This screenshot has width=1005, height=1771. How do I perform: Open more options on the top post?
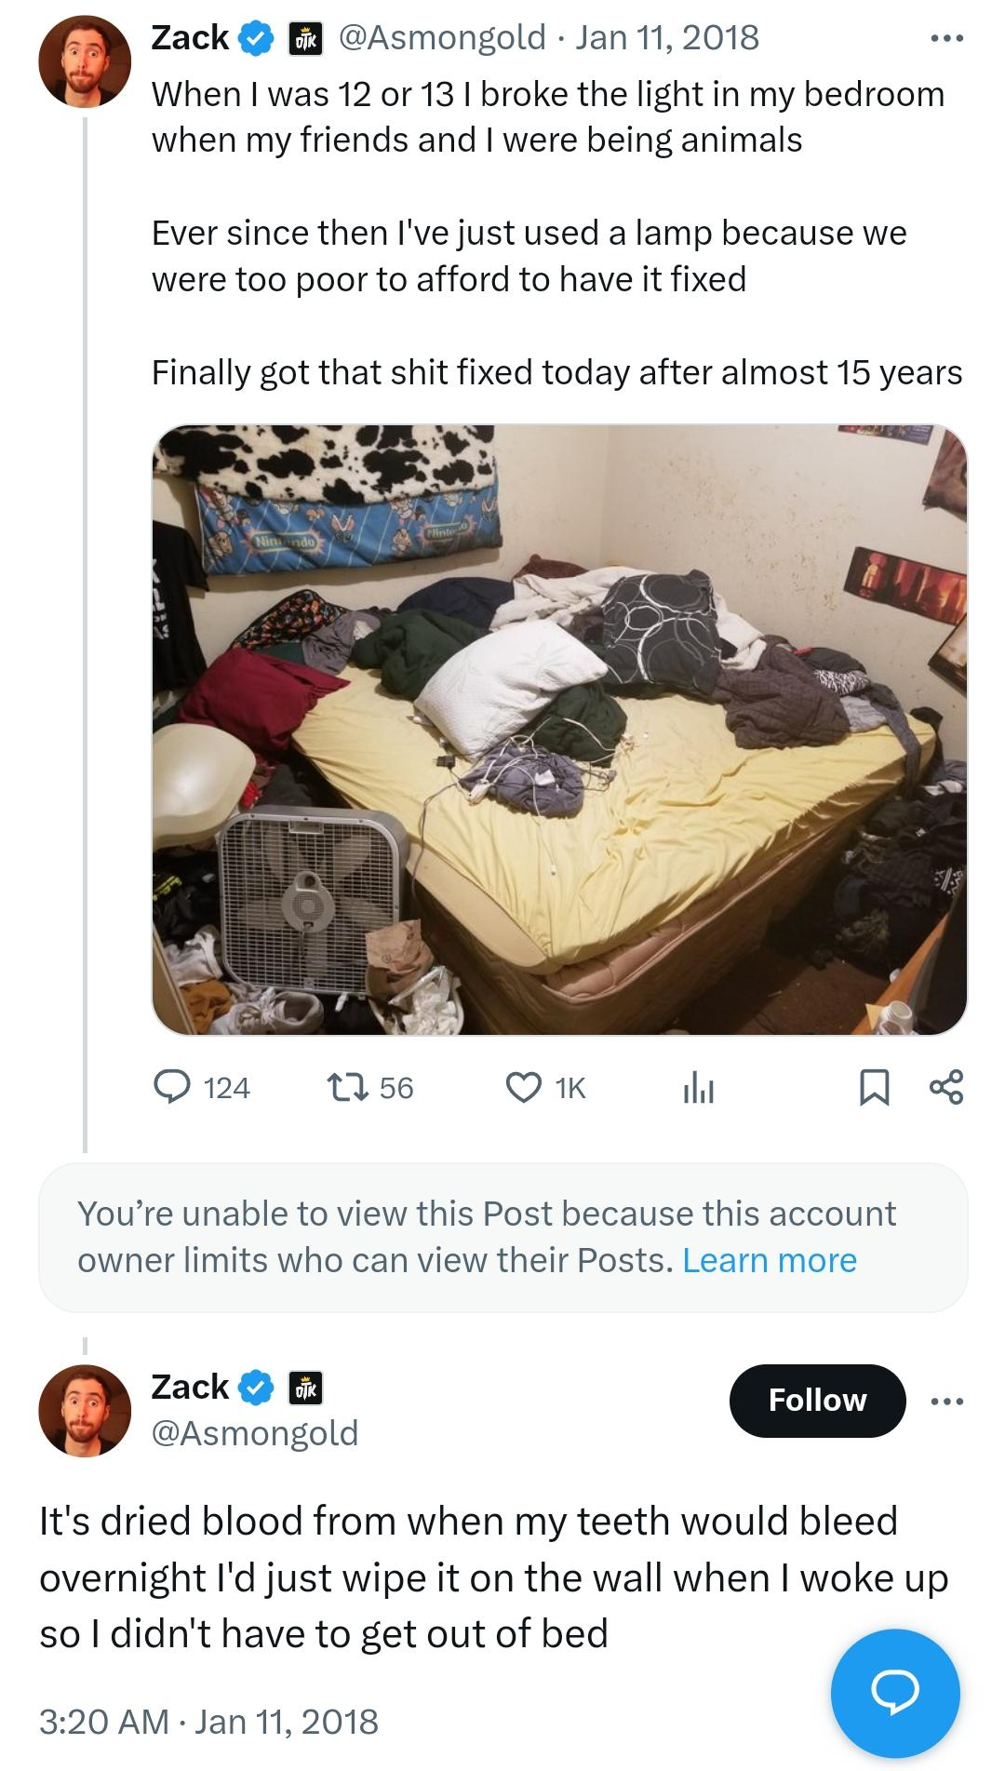[946, 39]
